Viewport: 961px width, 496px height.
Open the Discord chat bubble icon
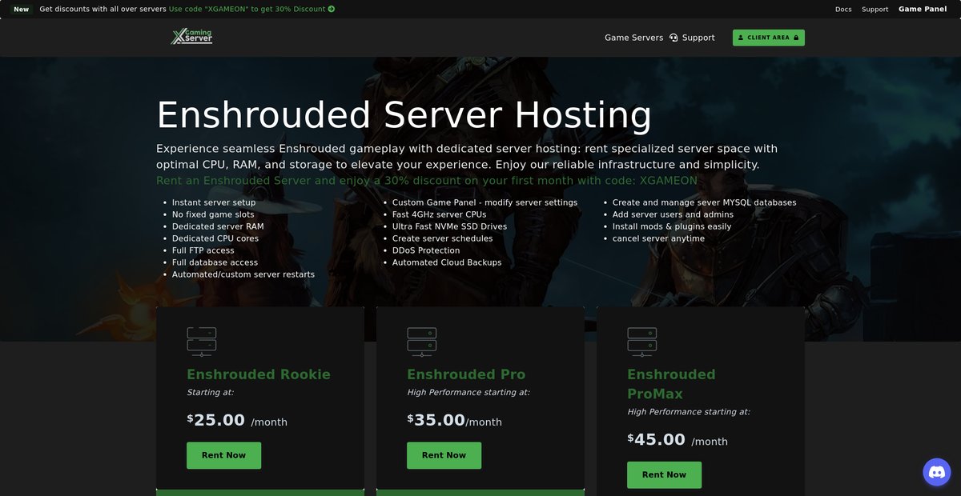tap(937, 472)
